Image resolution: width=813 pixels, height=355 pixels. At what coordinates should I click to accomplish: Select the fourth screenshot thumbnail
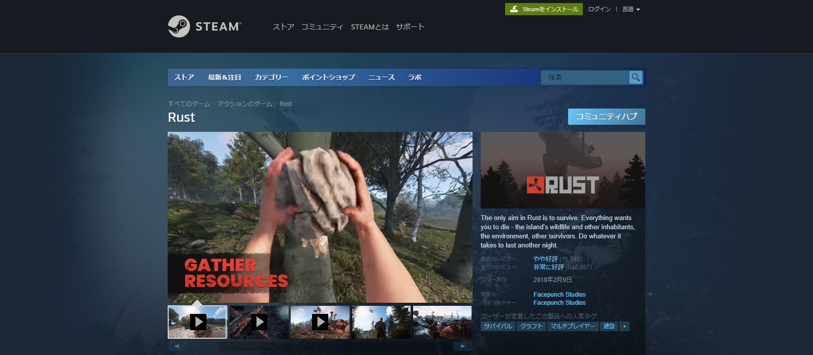pos(381,322)
